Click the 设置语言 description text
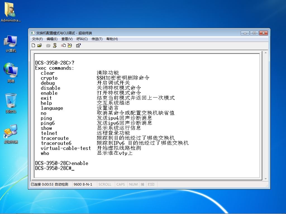 108,108
